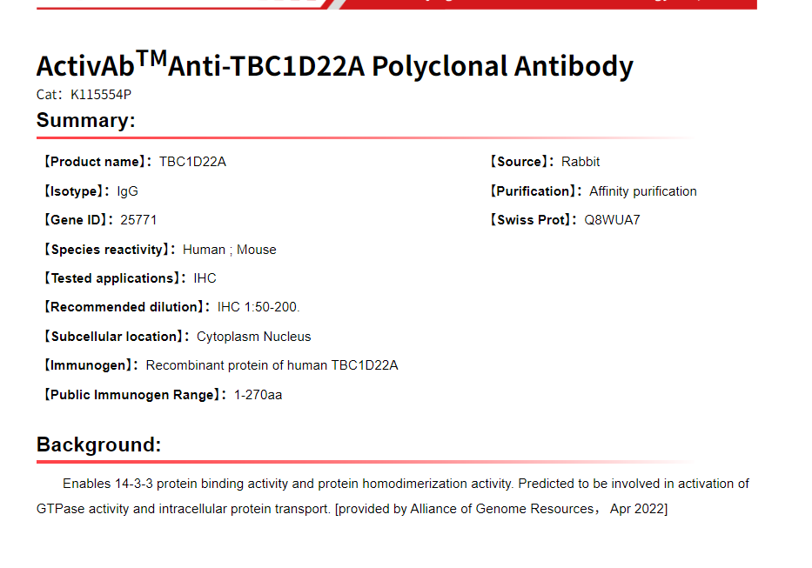812x568 pixels.
Task: Click the Summary section heading
Action: pos(85,121)
